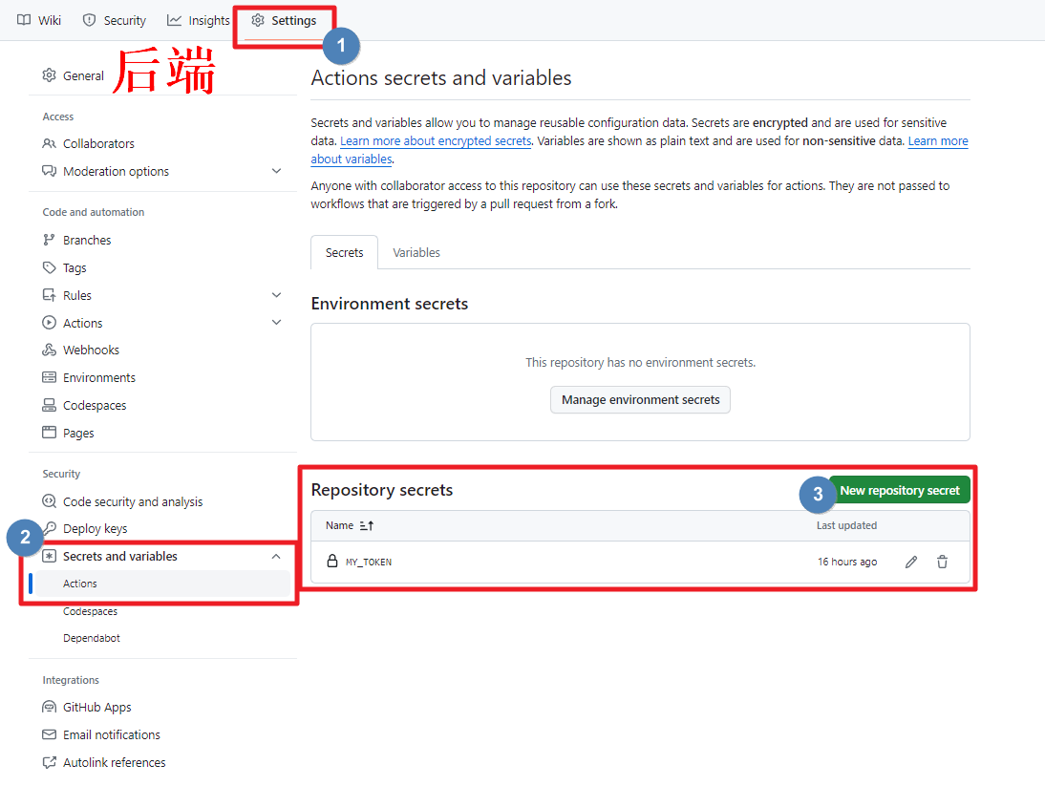Click the trash delete icon for MY_TOKEN

pos(942,562)
